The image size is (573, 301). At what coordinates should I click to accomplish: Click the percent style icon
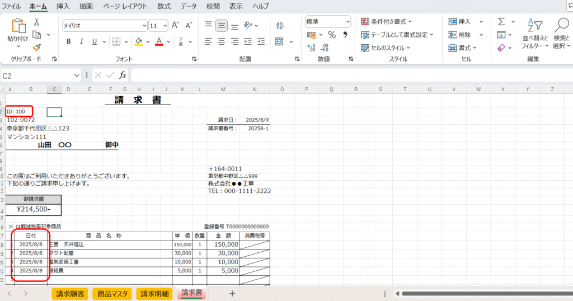(331, 35)
